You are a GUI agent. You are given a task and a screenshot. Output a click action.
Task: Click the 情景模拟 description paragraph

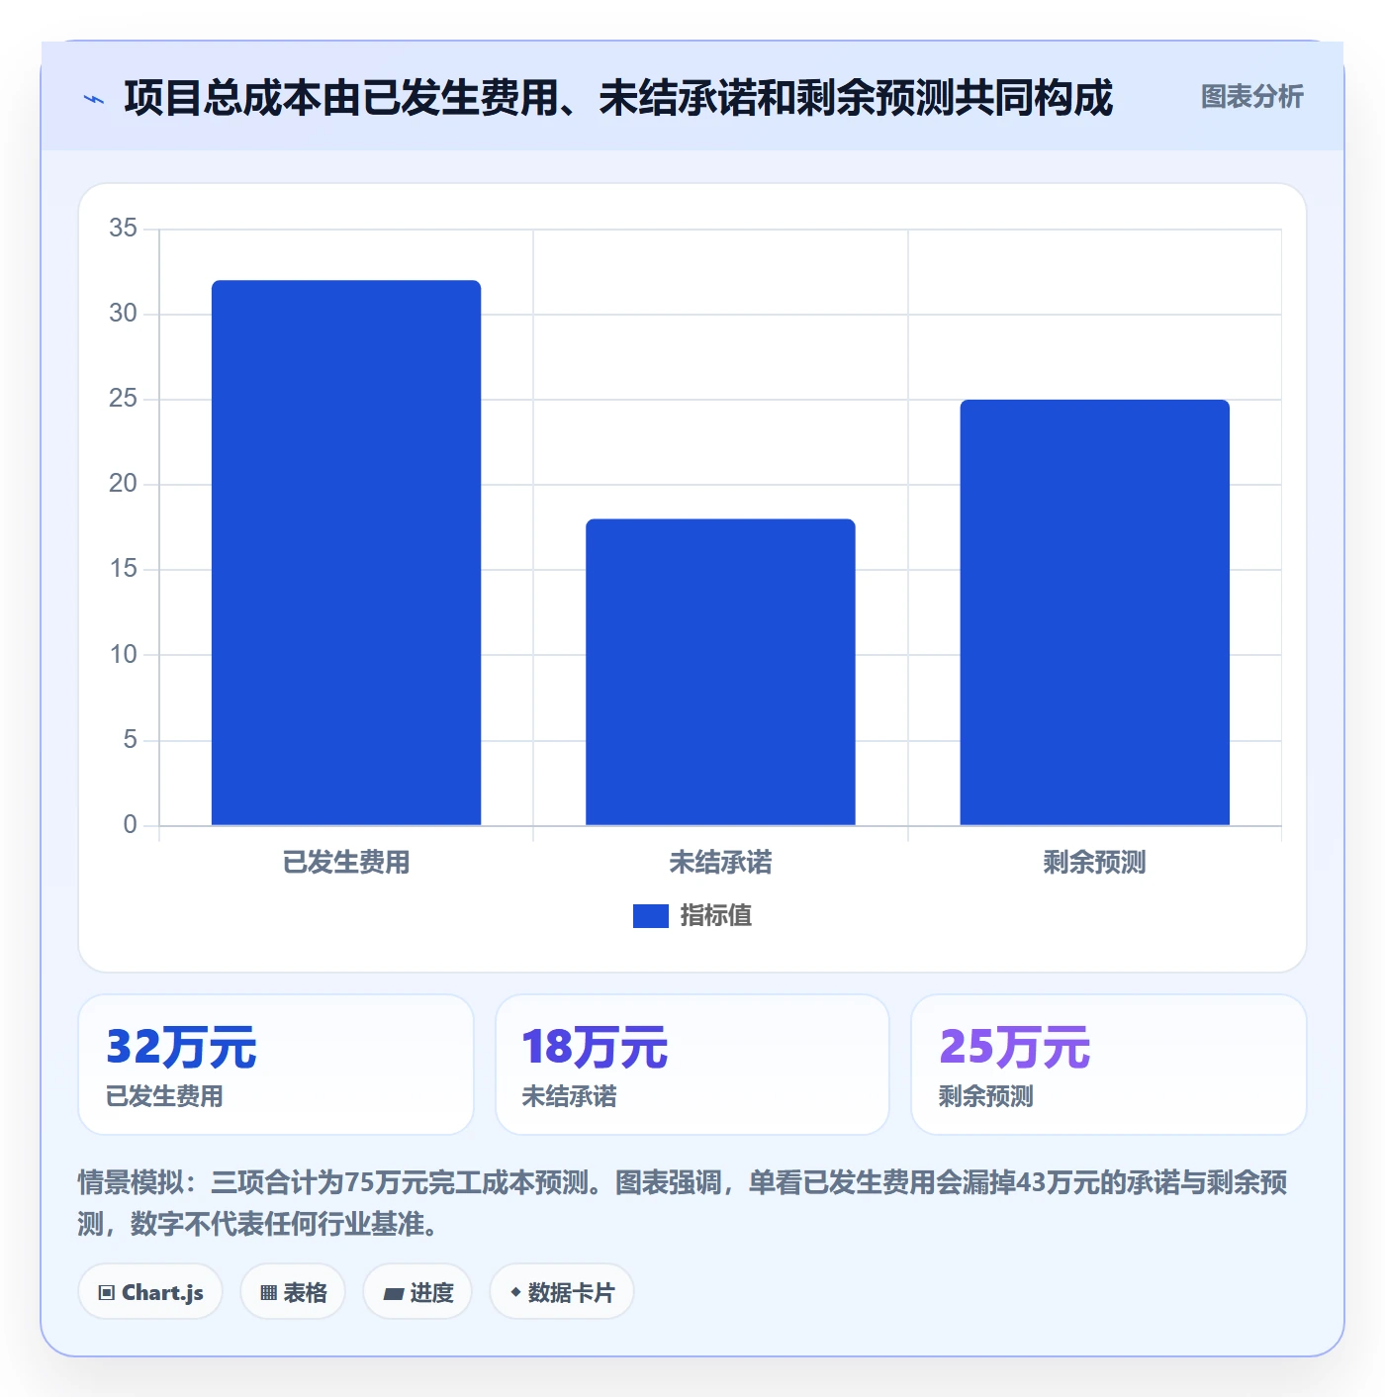[x=683, y=1203]
